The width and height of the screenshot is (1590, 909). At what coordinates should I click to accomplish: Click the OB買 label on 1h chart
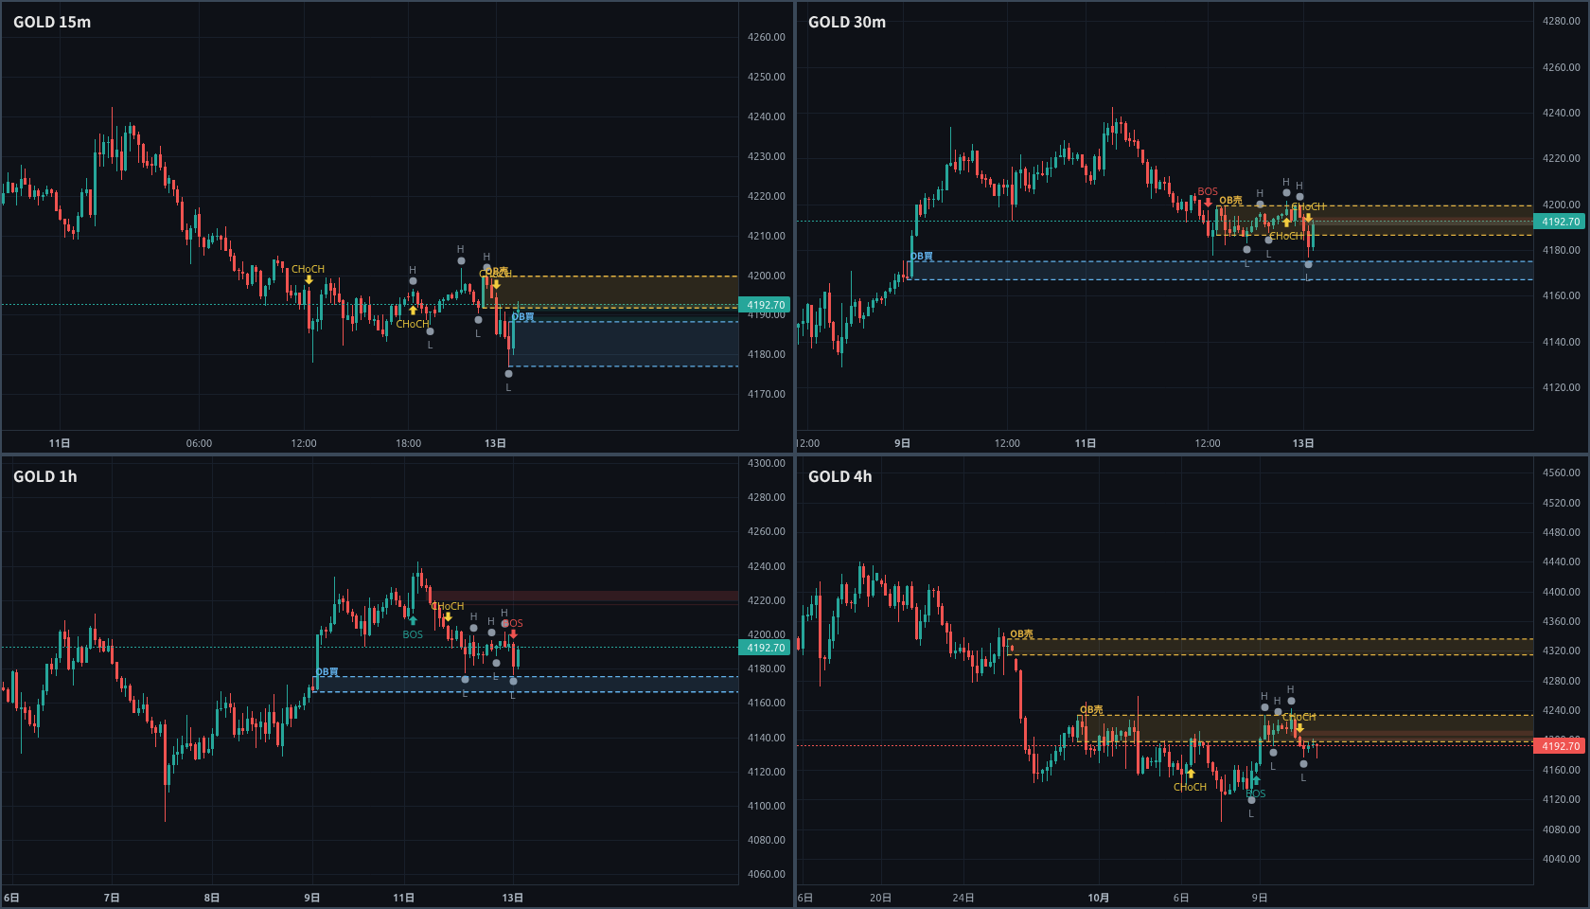pos(327,672)
